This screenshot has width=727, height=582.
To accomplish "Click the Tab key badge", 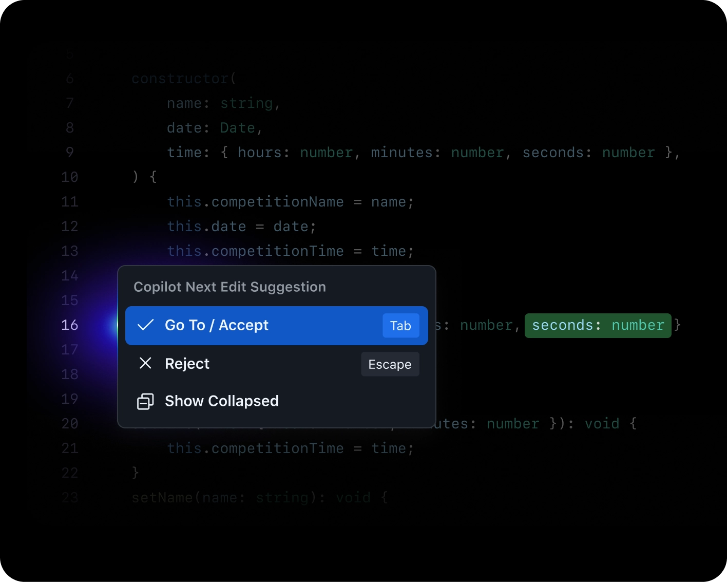I will pos(400,325).
